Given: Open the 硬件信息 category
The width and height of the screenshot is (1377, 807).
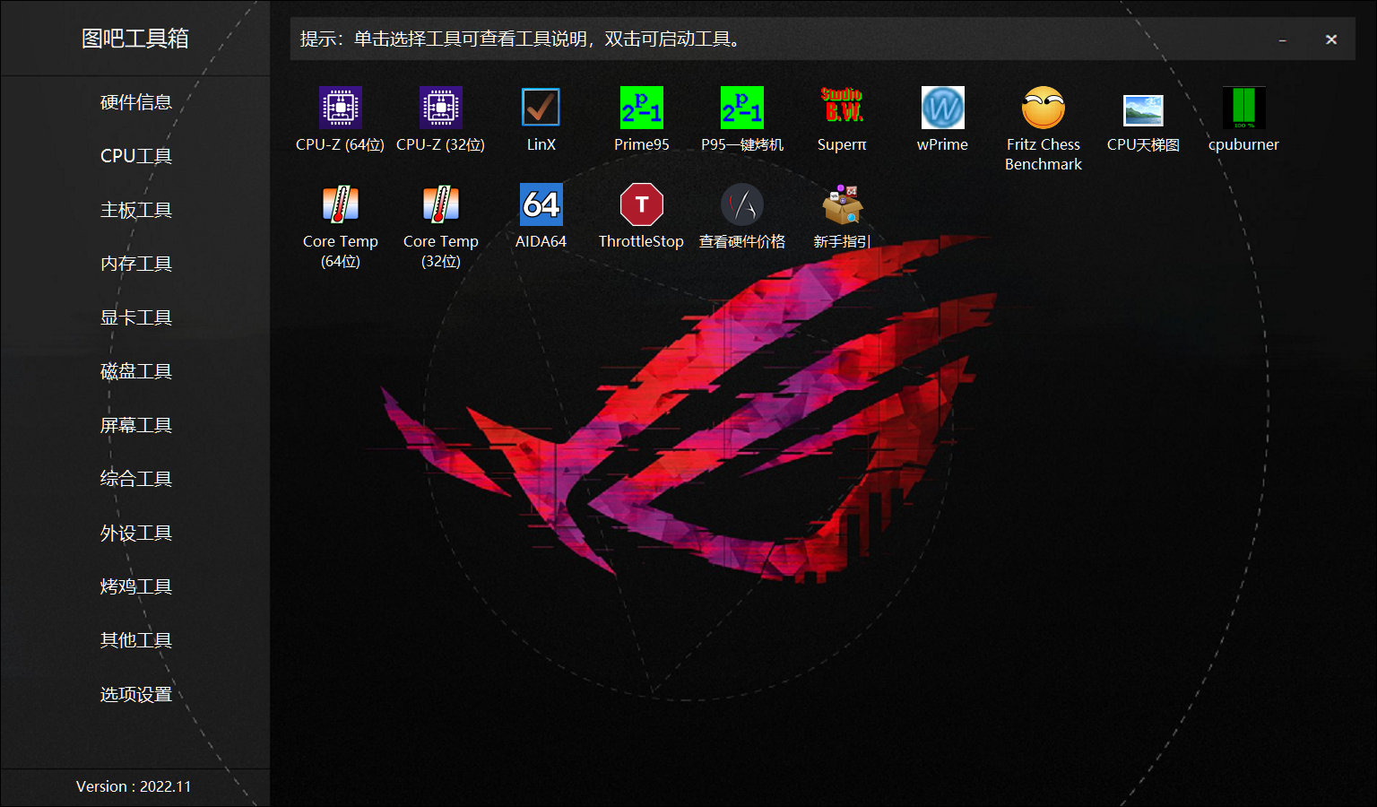Looking at the screenshot, I should pyautogui.click(x=135, y=102).
